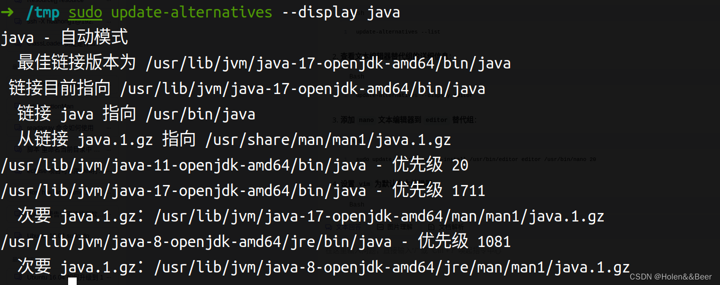Viewport: 720px width, 285px height.
Task: Click the java-17 bin path with 优先级 1711
Action: tap(183, 191)
